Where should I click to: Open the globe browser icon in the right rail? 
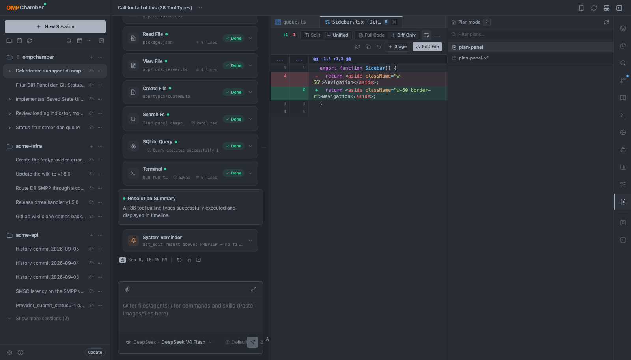click(x=623, y=132)
